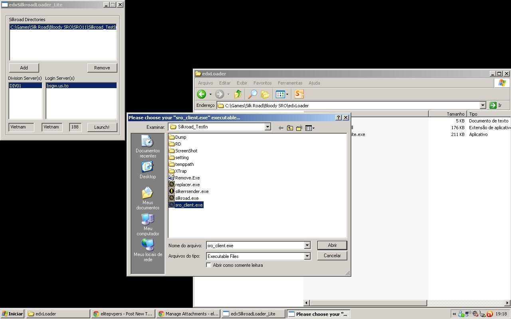
Task: Click the dialog help question mark button
Action: 339,118
